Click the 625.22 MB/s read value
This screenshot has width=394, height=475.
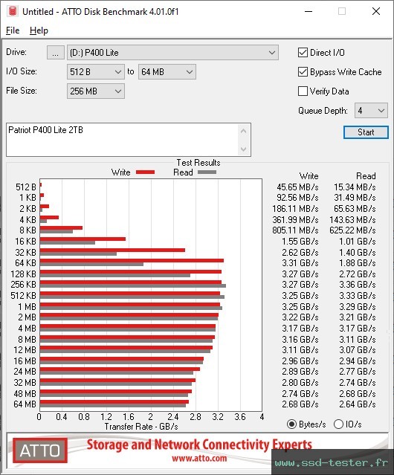pyautogui.click(x=352, y=230)
